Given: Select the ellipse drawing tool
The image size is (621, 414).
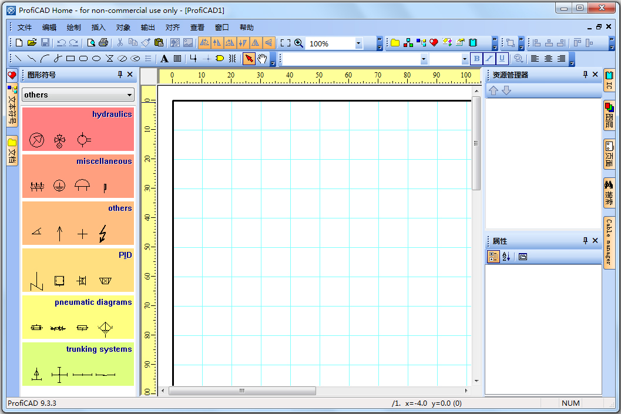Looking at the screenshot, I should [x=96, y=59].
